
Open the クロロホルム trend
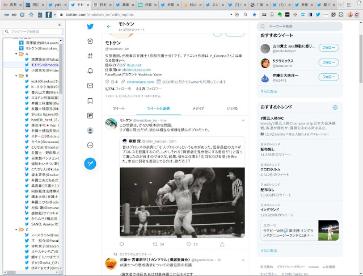point(270,169)
